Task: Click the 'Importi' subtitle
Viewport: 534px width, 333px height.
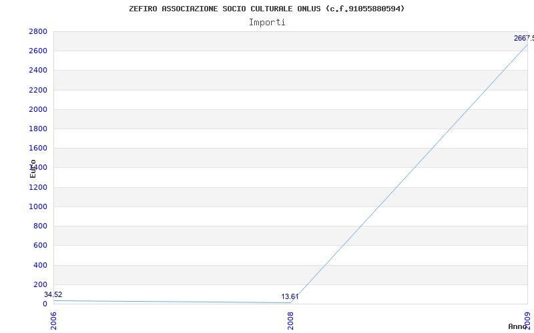Action: click(x=267, y=22)
